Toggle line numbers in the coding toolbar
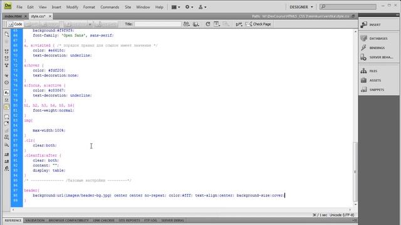This screenshot has height=225, width=401. click(x=7, y=93)
